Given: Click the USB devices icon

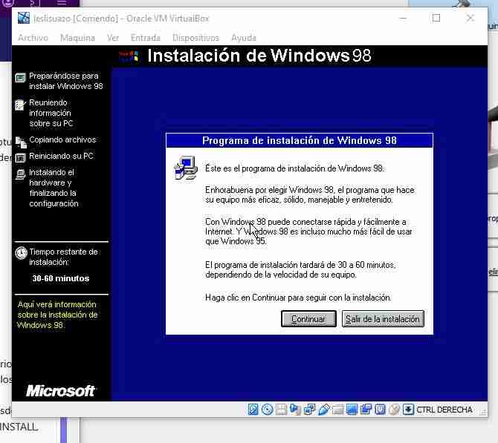Looking at the screenshot, I should [323, 410].
